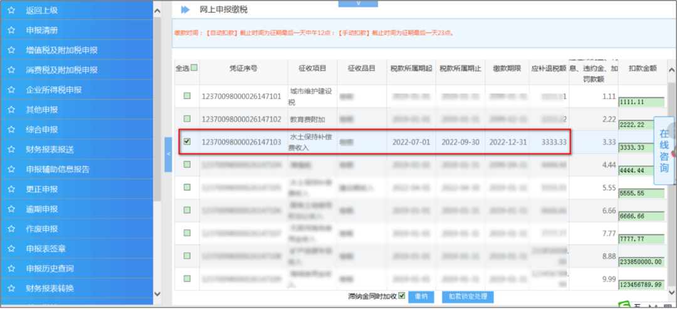This screenshot has height=309, width=677.
Task: Check the row with amount 5555.55
Action: [187, 187]
